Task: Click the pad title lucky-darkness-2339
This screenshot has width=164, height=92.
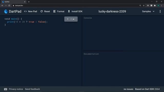Action: click(x=112, y=11)
